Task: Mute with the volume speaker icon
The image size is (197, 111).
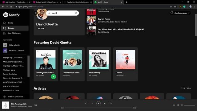Action: click(x=182, y=105)
